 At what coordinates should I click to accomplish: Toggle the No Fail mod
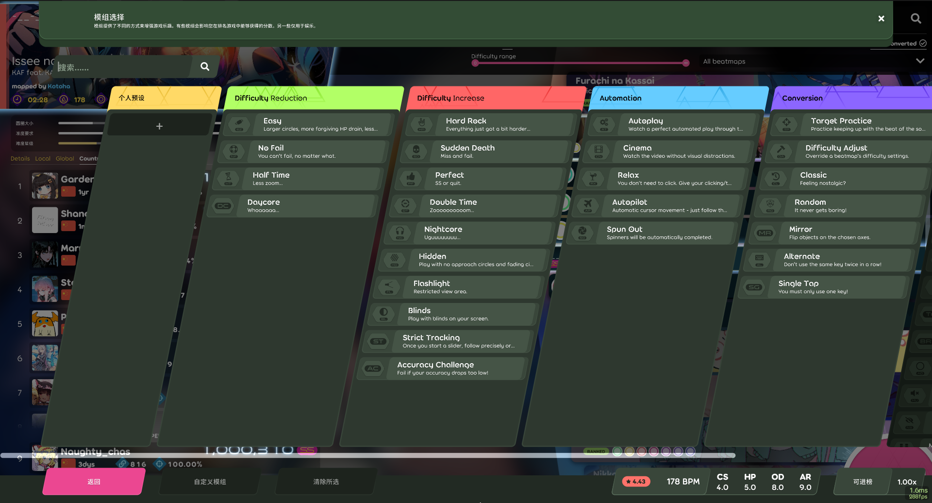(x=302, y=151)
